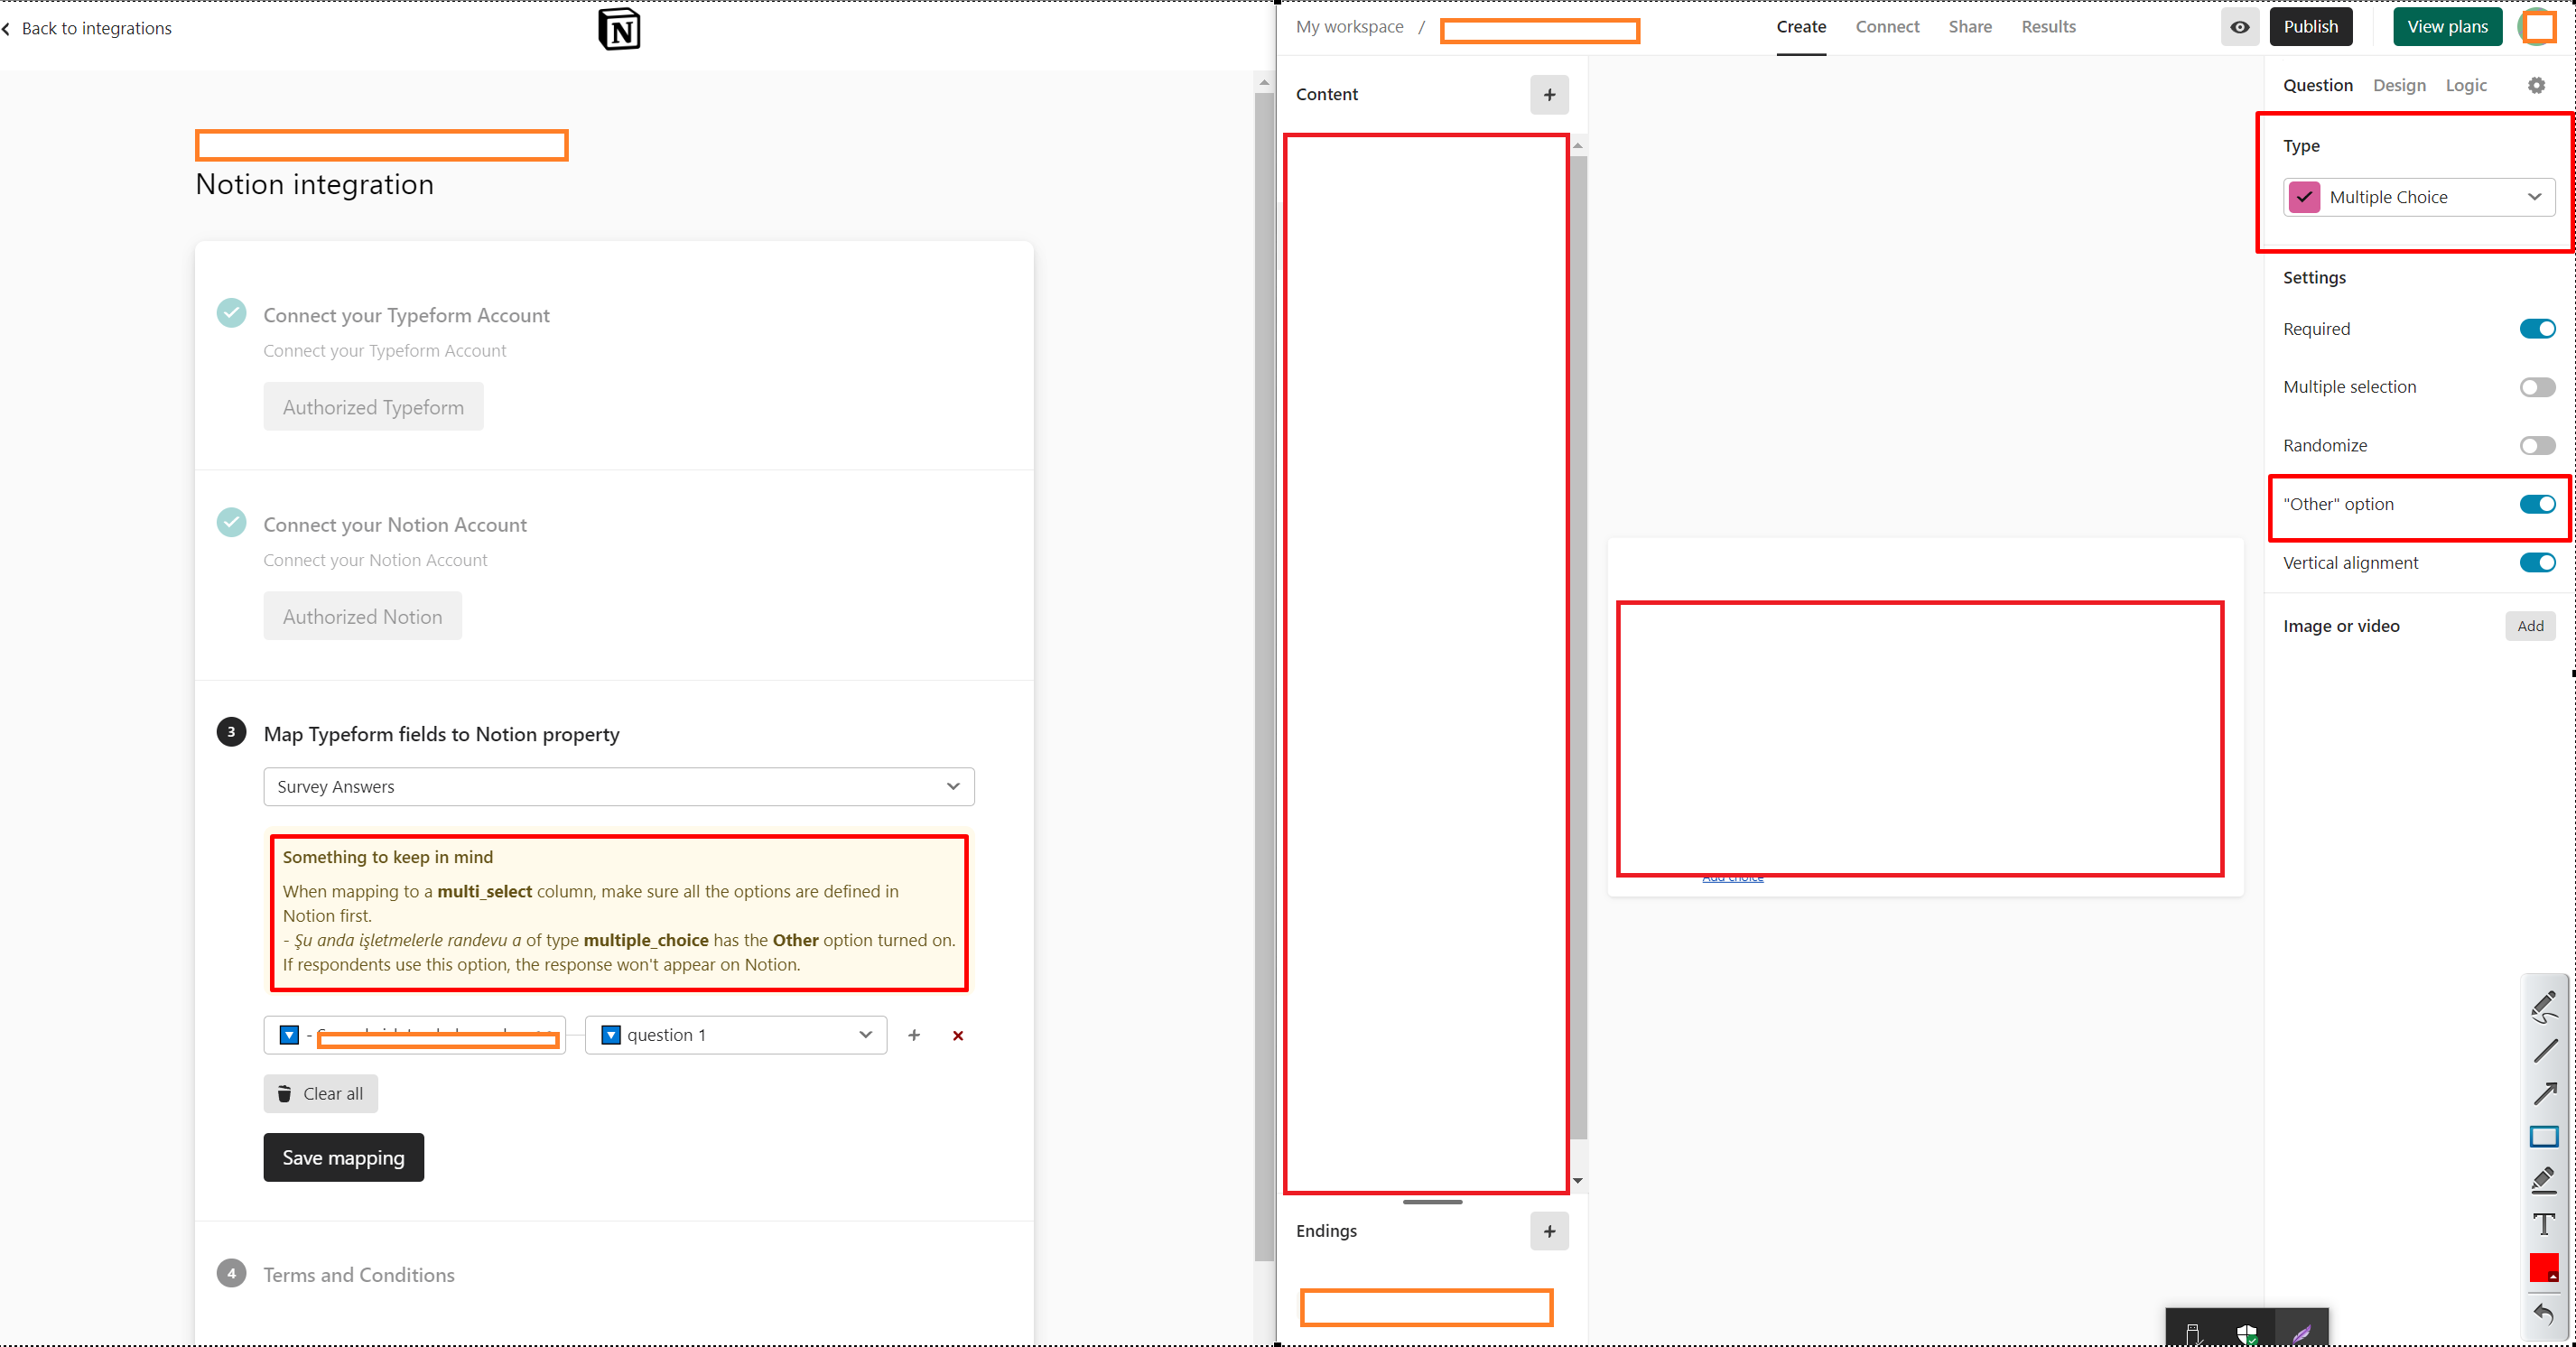Toggle the Required setting
Screen dimensions: 2576x1347
[2537, 329]
